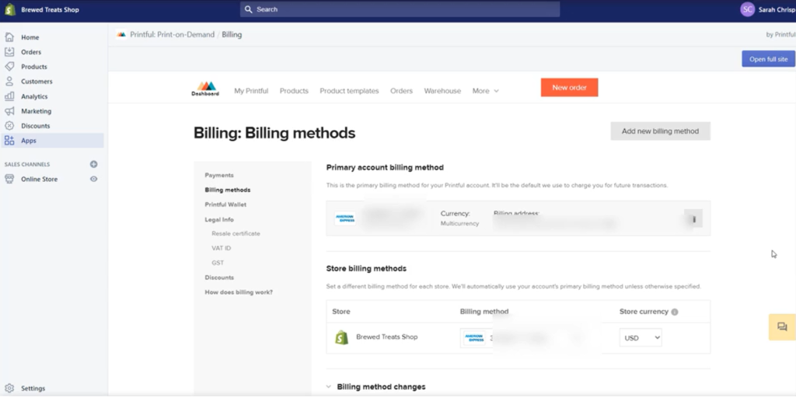Focus the top Search field

click(400, 9)
